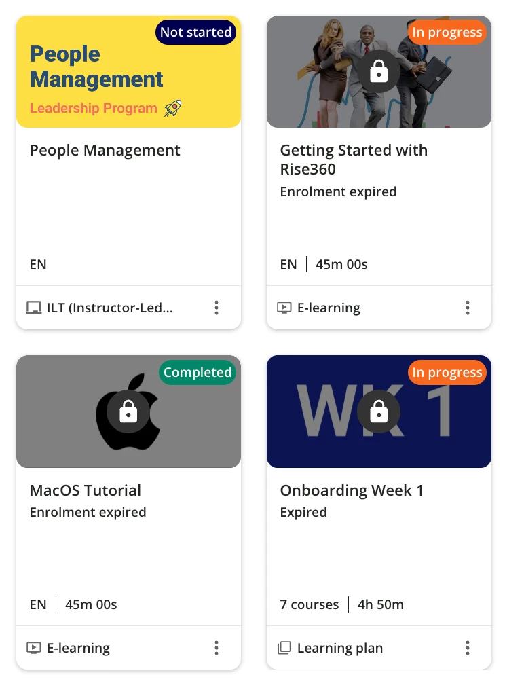The height and width of the screenshot is (694, 505).
Task: Click the Not started status badge
Action: 196,33
